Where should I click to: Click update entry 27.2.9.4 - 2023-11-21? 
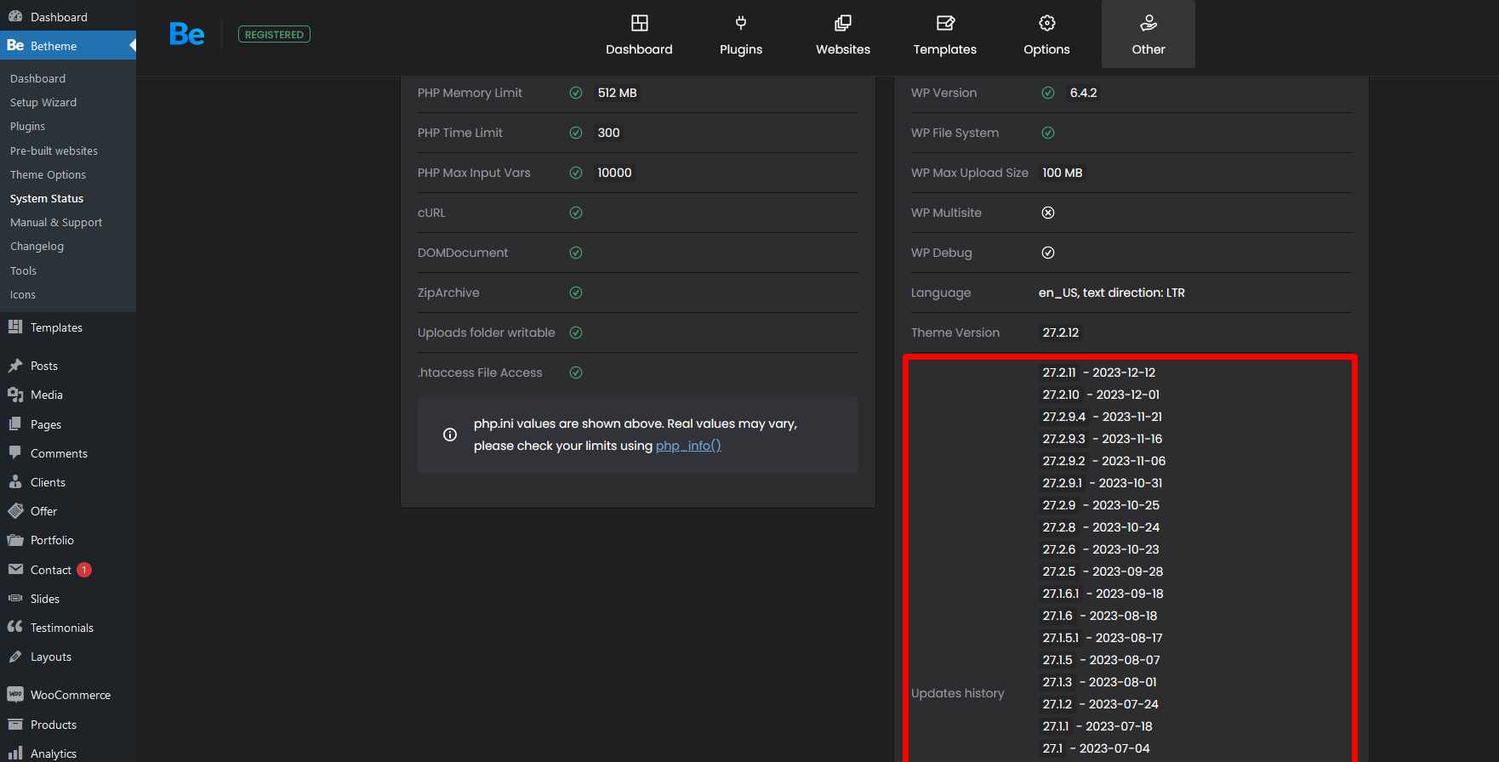pos(1103,417)
